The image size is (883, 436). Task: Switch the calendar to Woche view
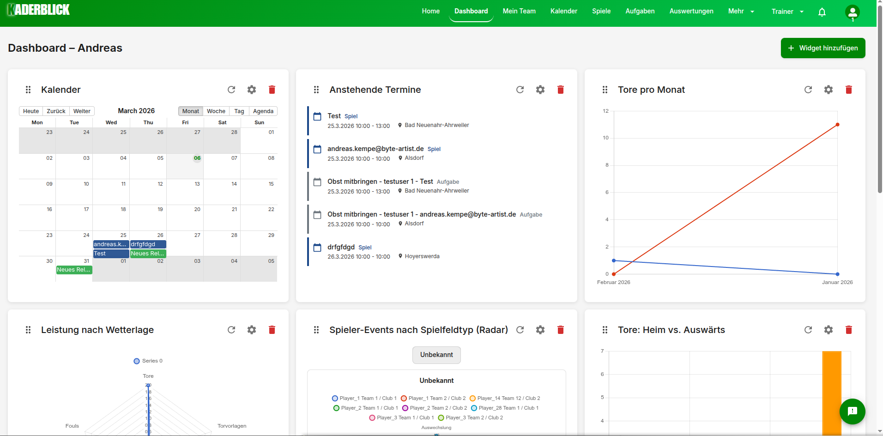click(x=216, y=111)
